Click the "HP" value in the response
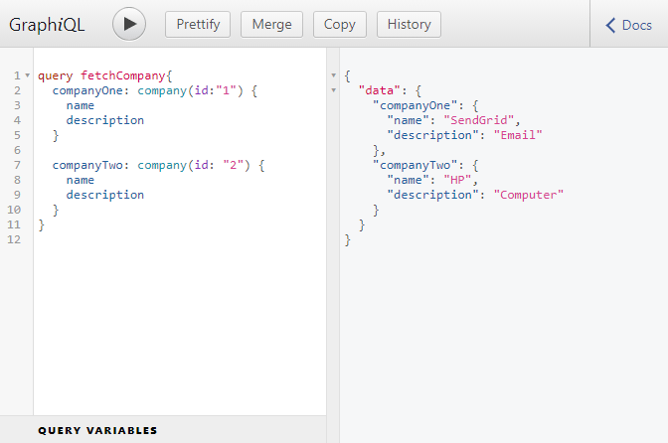This screenshot has height=443, width=668. pyautogui.click(x=457, y=180)
